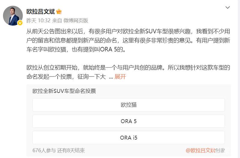240x158 pixels.
Task: Click the 还有8天结束 remaining time text
Action: (71, 150)
